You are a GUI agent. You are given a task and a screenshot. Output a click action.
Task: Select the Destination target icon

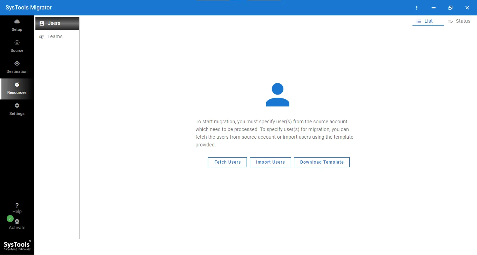tap(17, 63)
